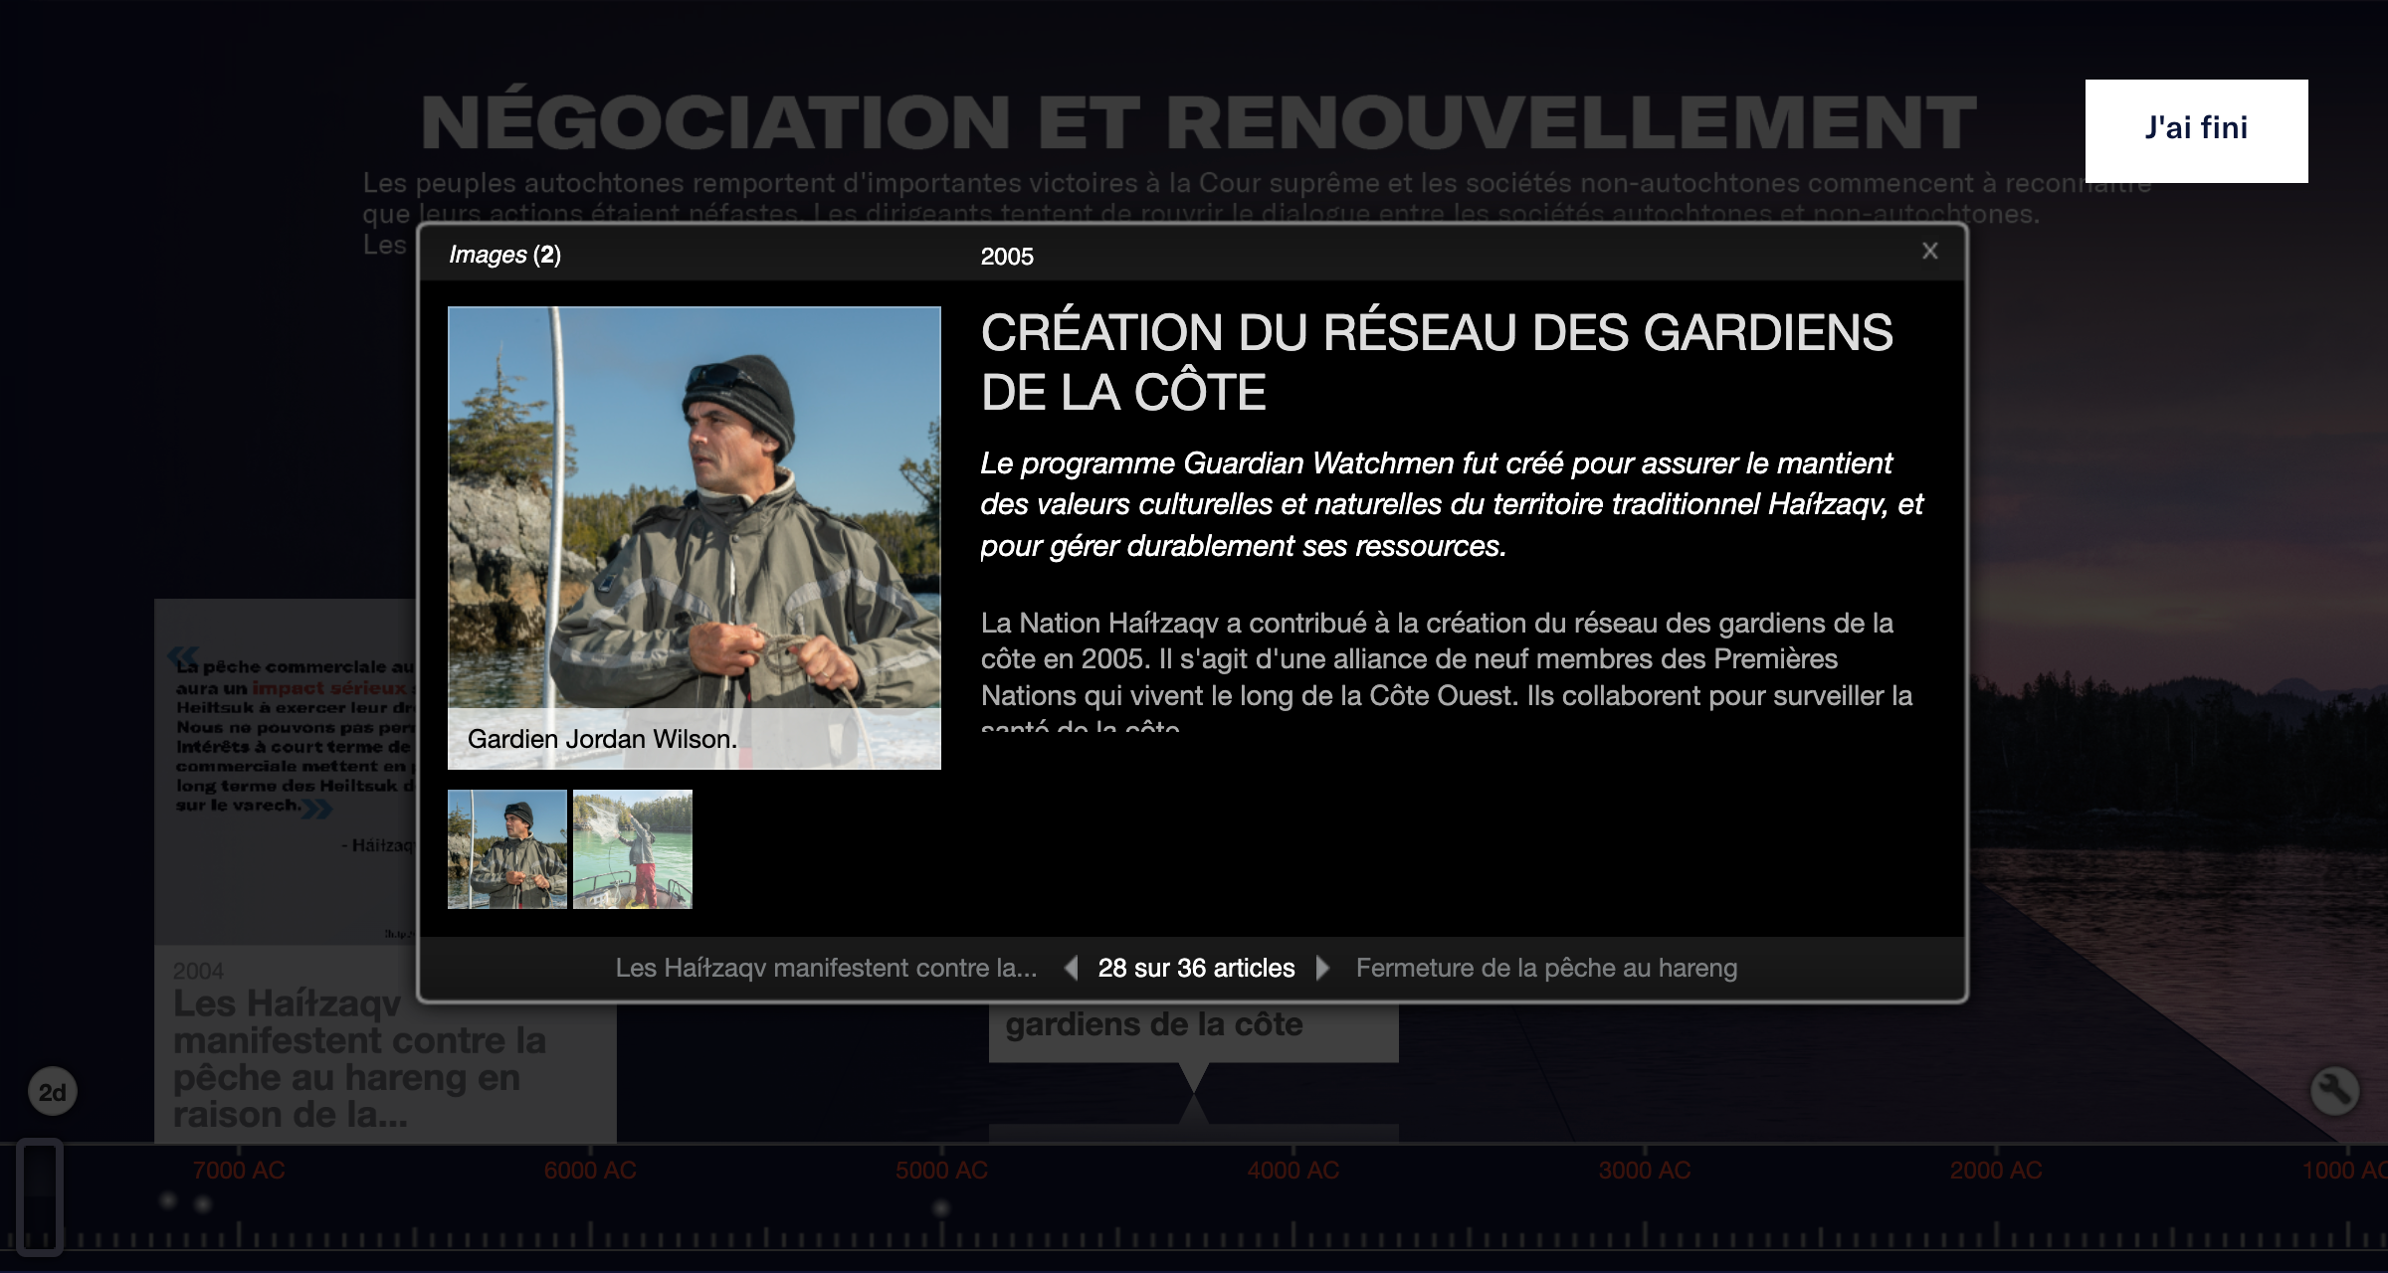This screenshot has width=2388, height=1273.
Task: Select the Images (2) tab
Action: click(x=504, y=254)
